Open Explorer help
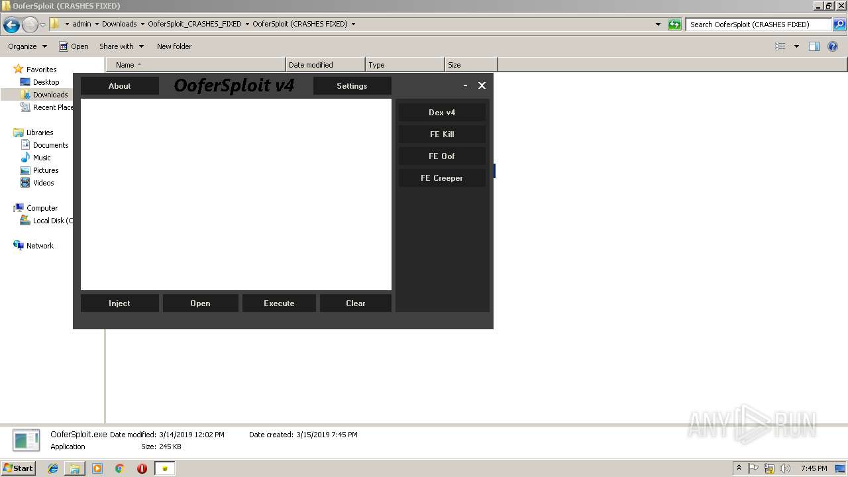This screenshot has width=848, height=477. point(833,46)
